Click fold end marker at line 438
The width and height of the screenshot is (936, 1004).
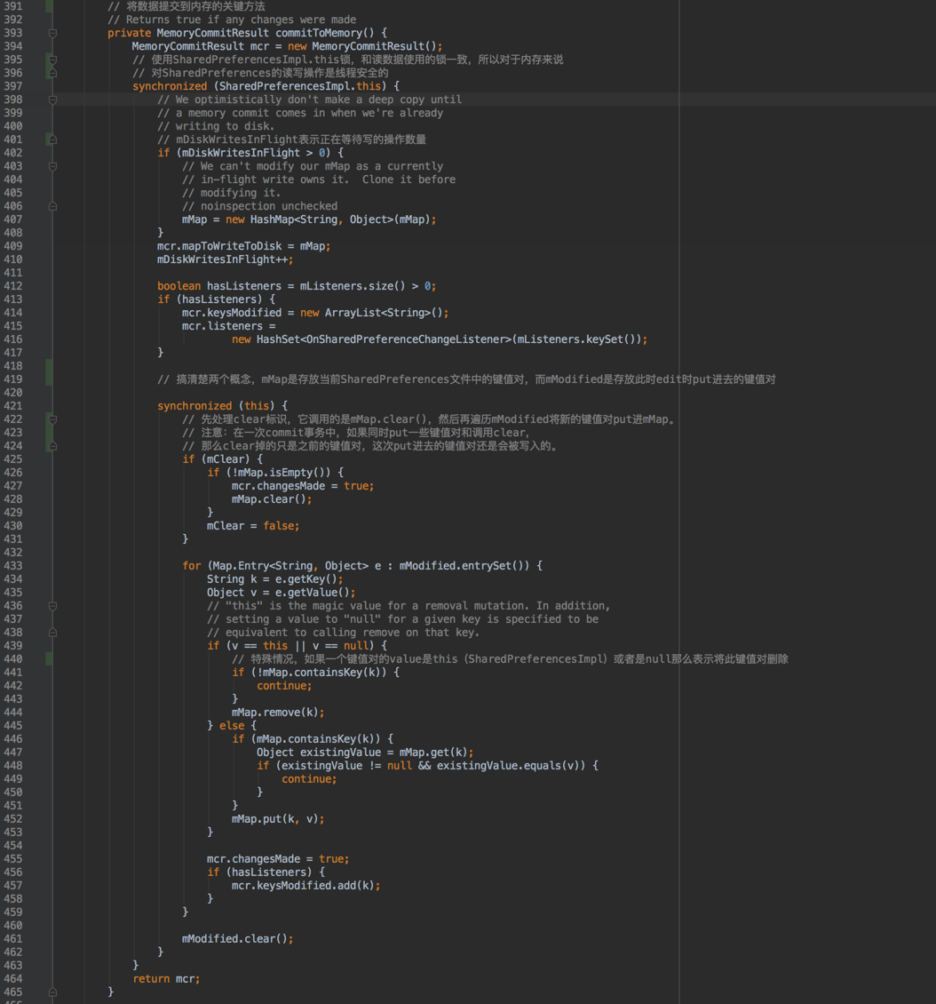[x=52, y=633]
